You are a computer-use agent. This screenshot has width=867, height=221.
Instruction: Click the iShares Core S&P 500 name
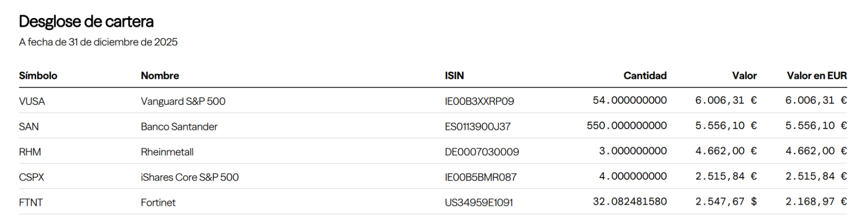click(x=190, y=177)
